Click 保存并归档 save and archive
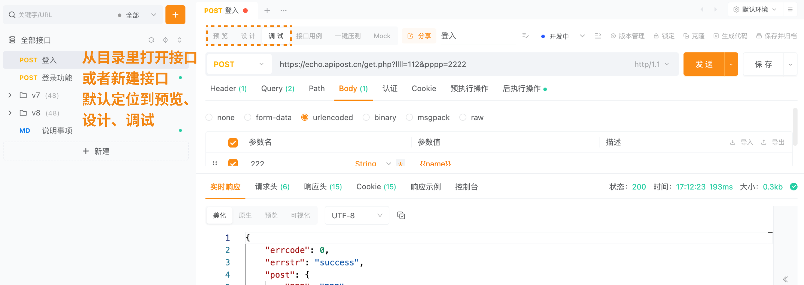The image size is (804, 285). (x=776, y=36)
